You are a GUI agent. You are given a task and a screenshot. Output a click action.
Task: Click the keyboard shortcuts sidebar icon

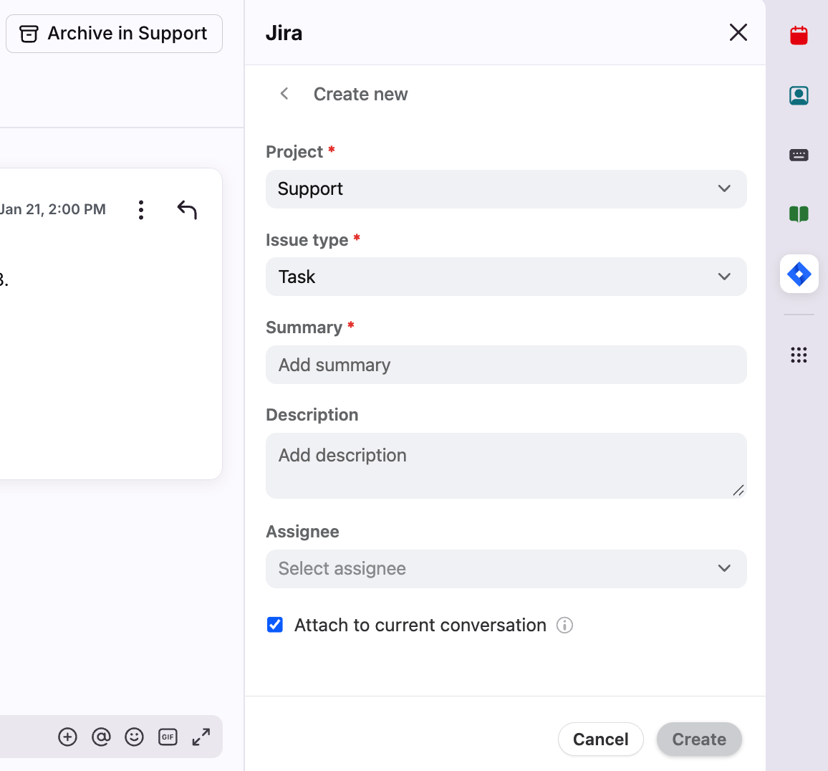(799, 155)
